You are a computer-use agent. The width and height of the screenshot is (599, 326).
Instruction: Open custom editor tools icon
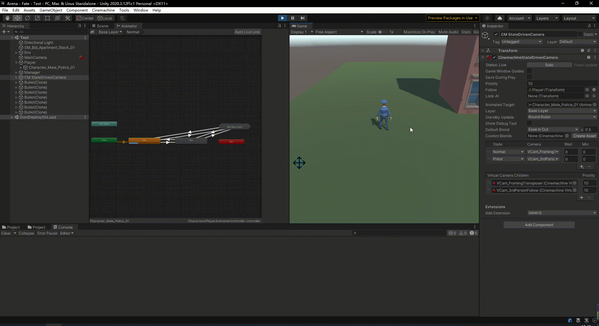[67, 18]
